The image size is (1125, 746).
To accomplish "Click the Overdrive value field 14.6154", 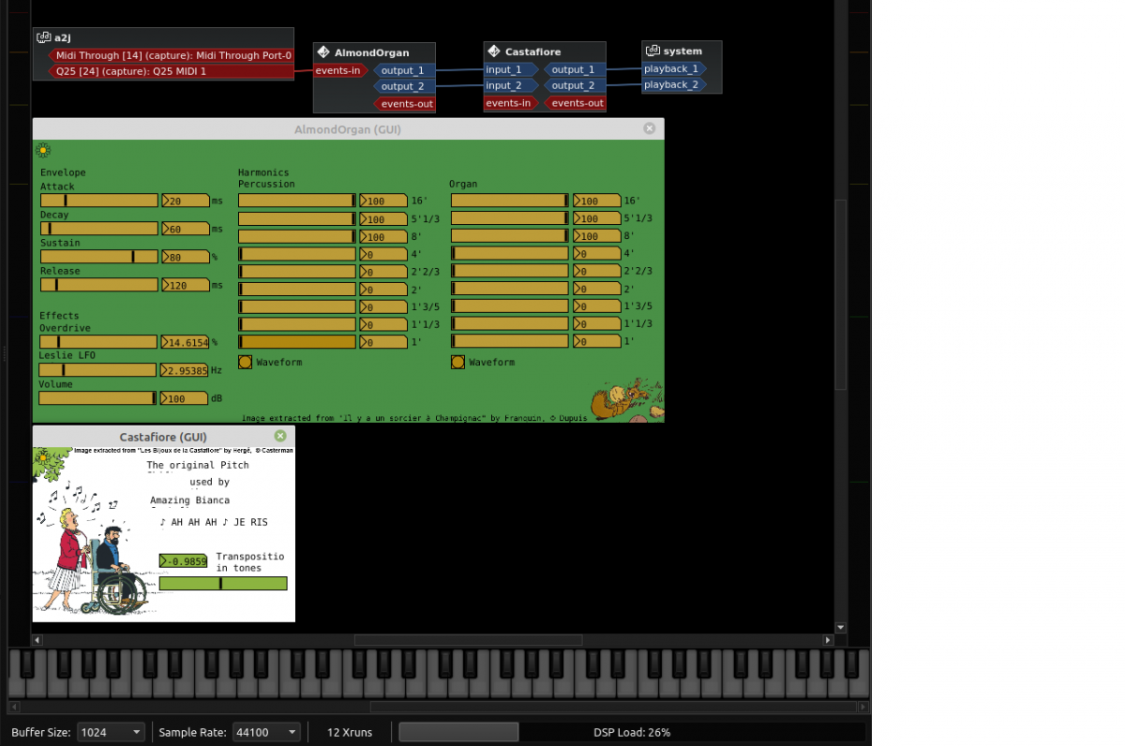I will (185, 342).
